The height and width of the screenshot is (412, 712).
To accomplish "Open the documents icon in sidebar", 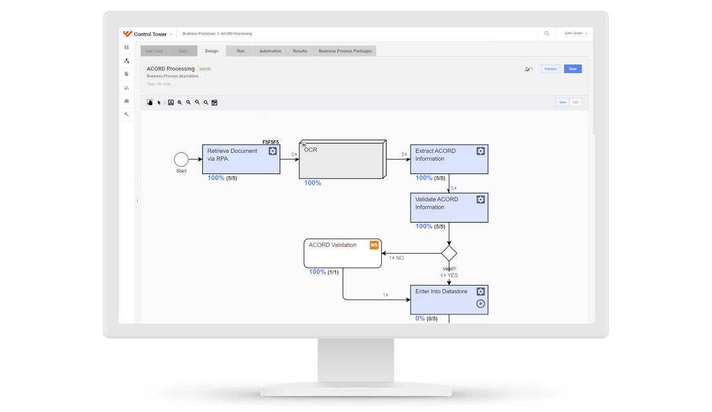I will (126, 74).
